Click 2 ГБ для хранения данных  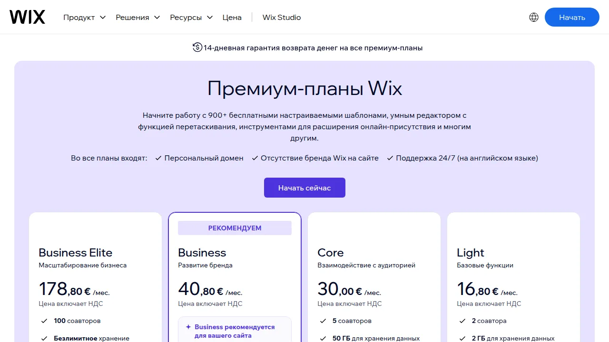(x=513, y=338)
